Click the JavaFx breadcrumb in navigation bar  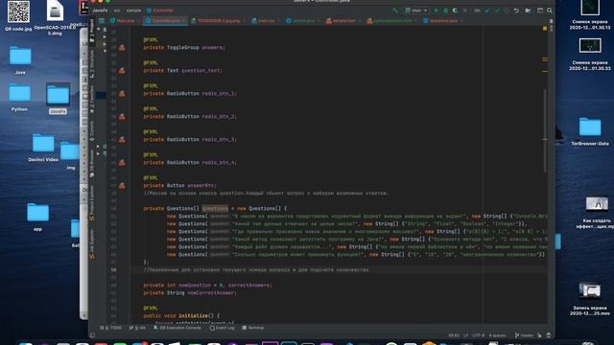[100, 11]
